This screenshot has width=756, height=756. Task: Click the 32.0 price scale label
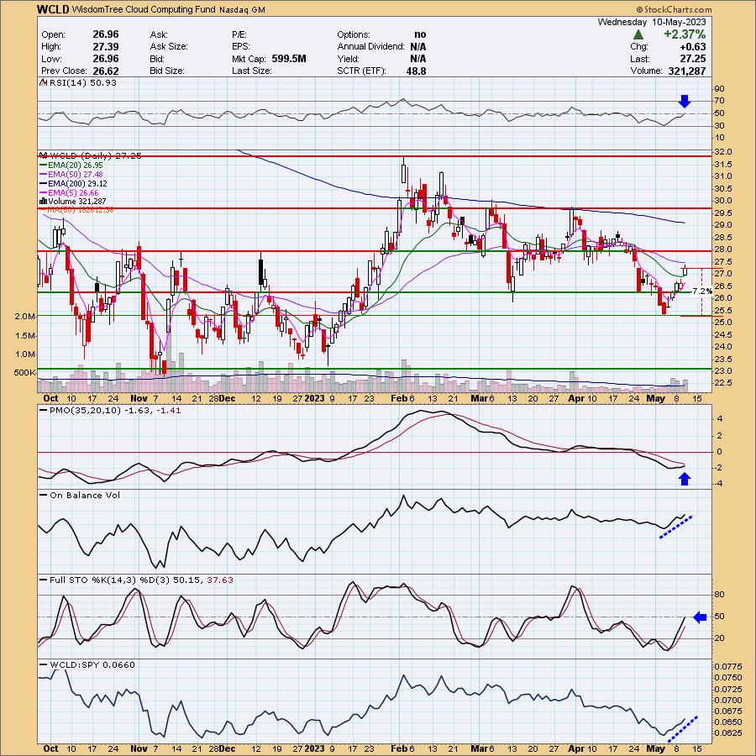click(723, 151)
